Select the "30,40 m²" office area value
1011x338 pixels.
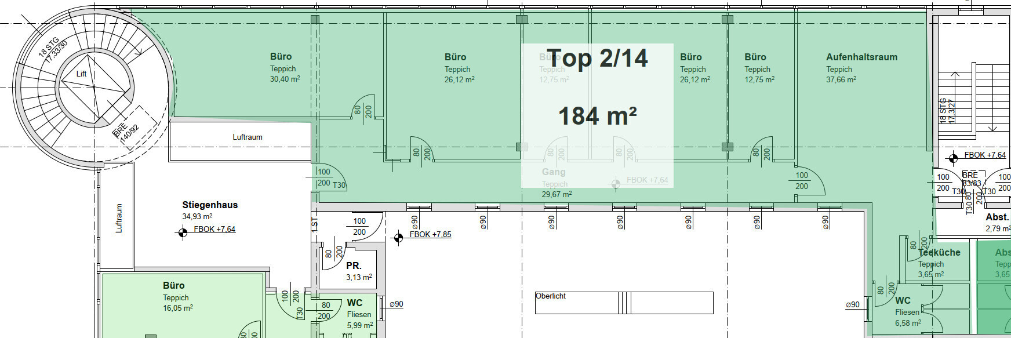[x=285, y=79]
